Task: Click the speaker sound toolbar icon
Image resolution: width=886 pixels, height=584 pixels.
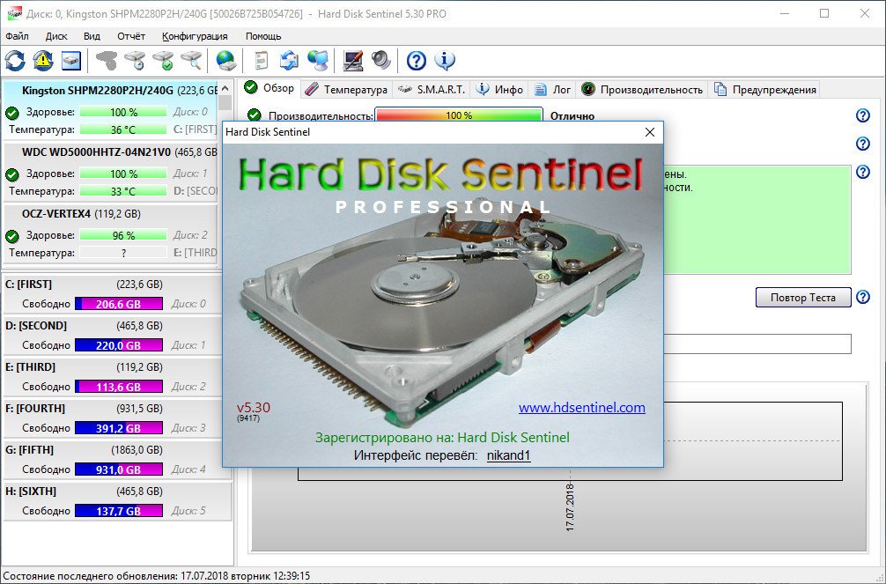Action: pyautogui.click(x=381, y=61)
